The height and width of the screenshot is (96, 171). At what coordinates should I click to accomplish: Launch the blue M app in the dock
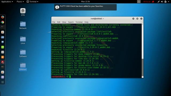3,42
